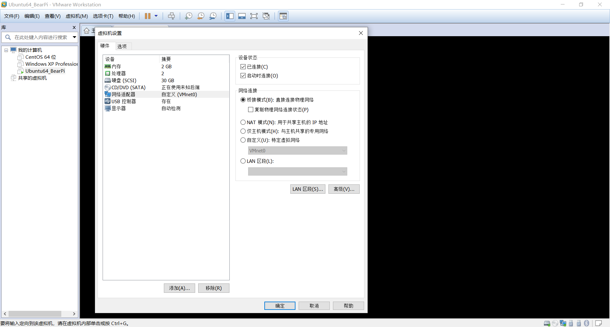Viewport: 610px width, 327px height.
Task: Switch to the 硬件 tab
Action: (x=105, y=46)
